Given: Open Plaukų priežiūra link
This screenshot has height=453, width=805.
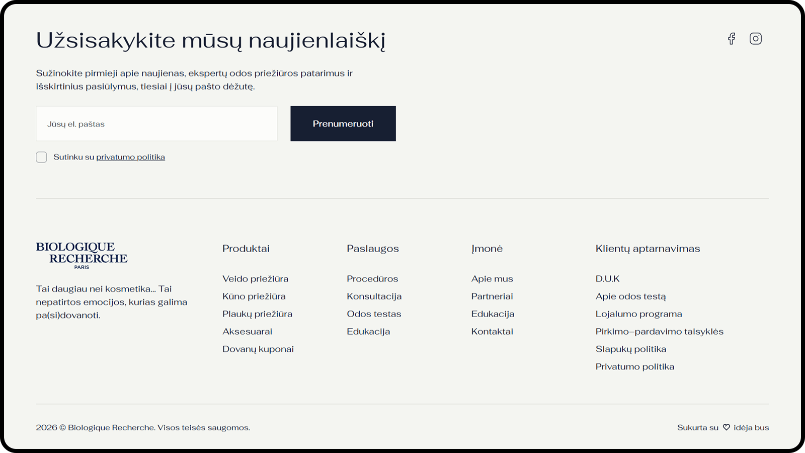Looking at the screenshot, I should tap(258, 314).
